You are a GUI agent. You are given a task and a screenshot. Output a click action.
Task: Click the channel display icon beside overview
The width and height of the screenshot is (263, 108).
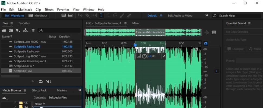coord(214,32)
